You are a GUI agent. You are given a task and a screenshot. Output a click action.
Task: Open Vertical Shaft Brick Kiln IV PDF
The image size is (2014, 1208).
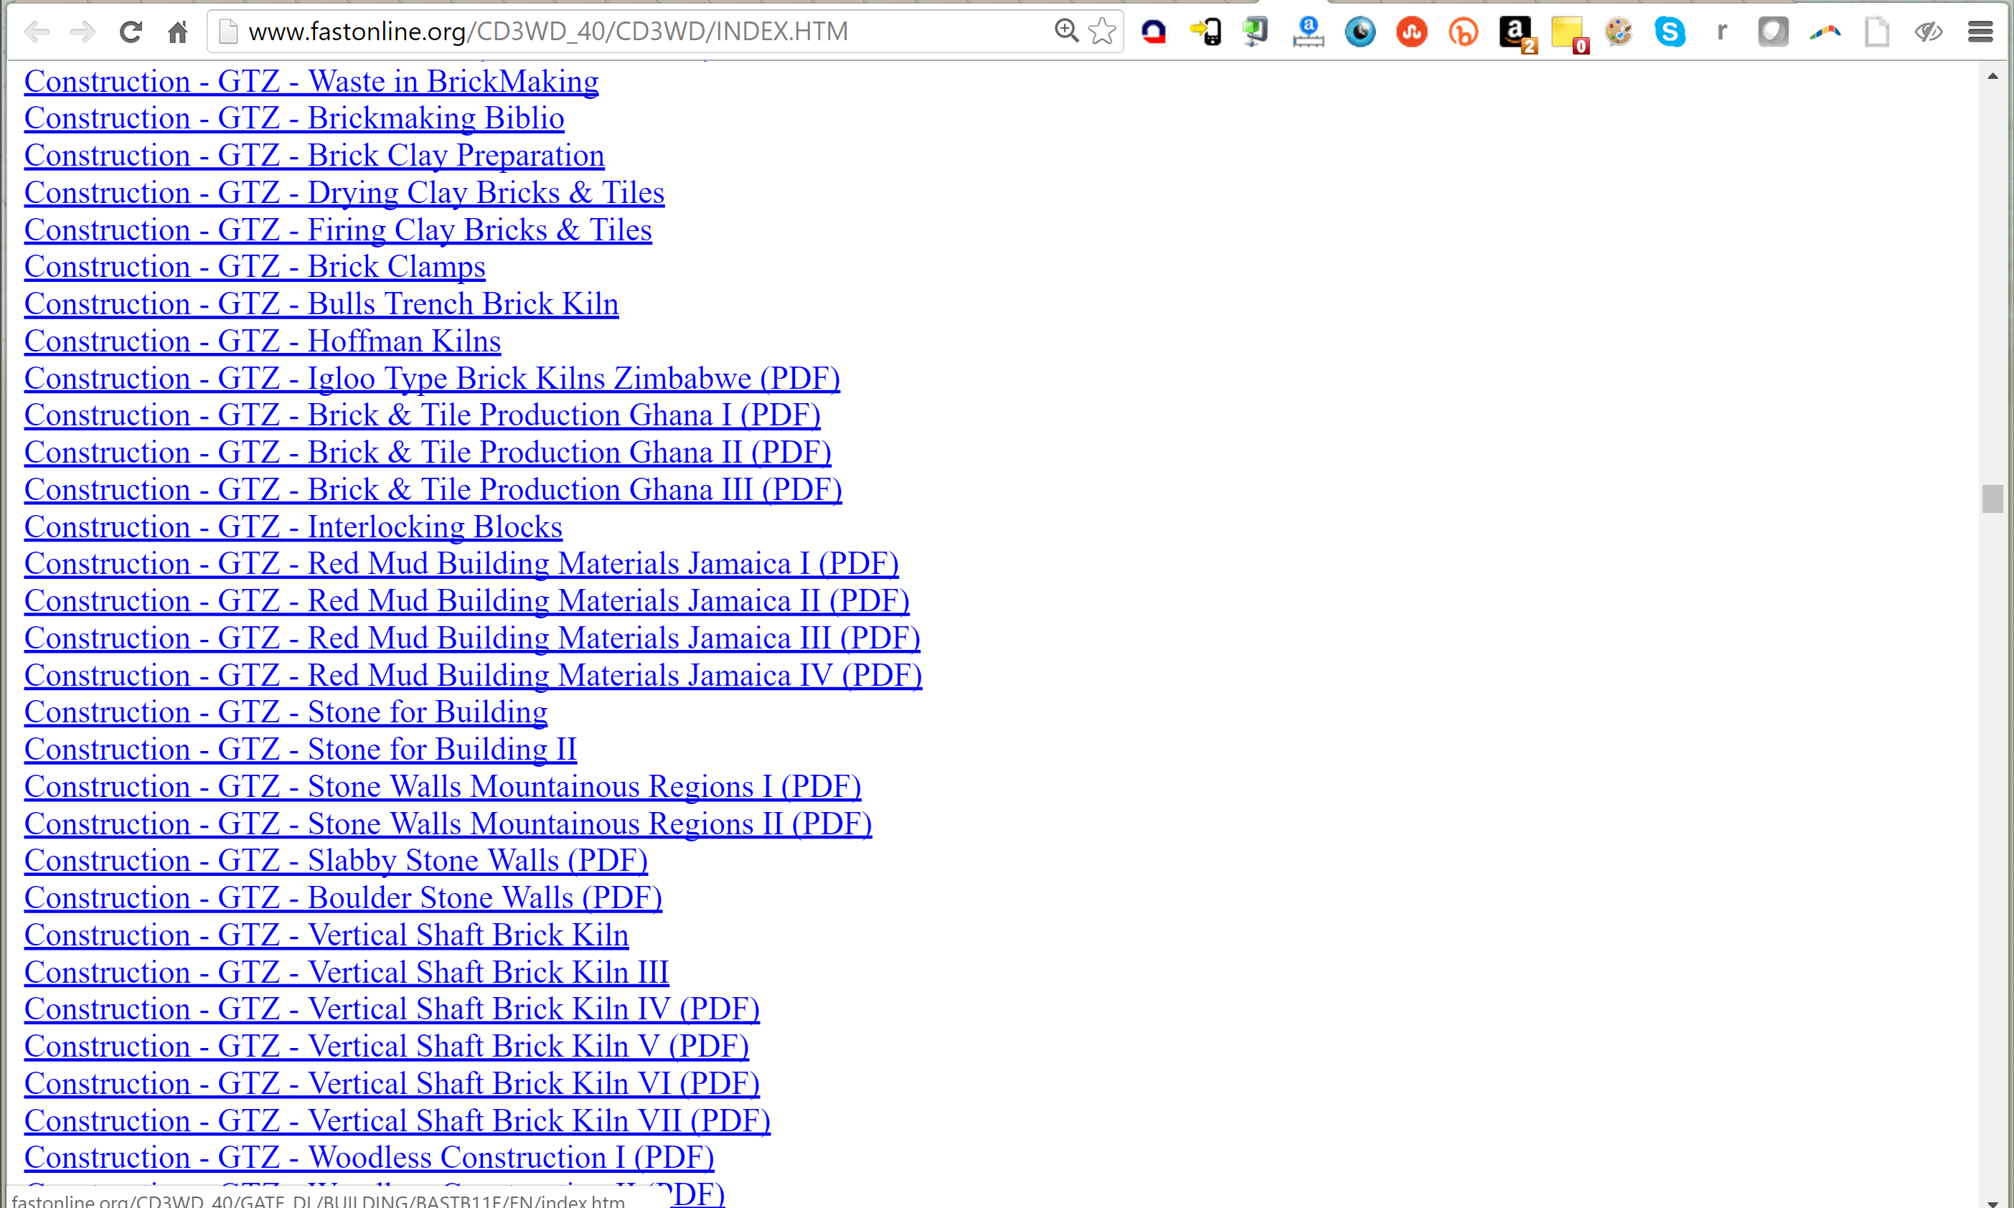click(392, 1009)
